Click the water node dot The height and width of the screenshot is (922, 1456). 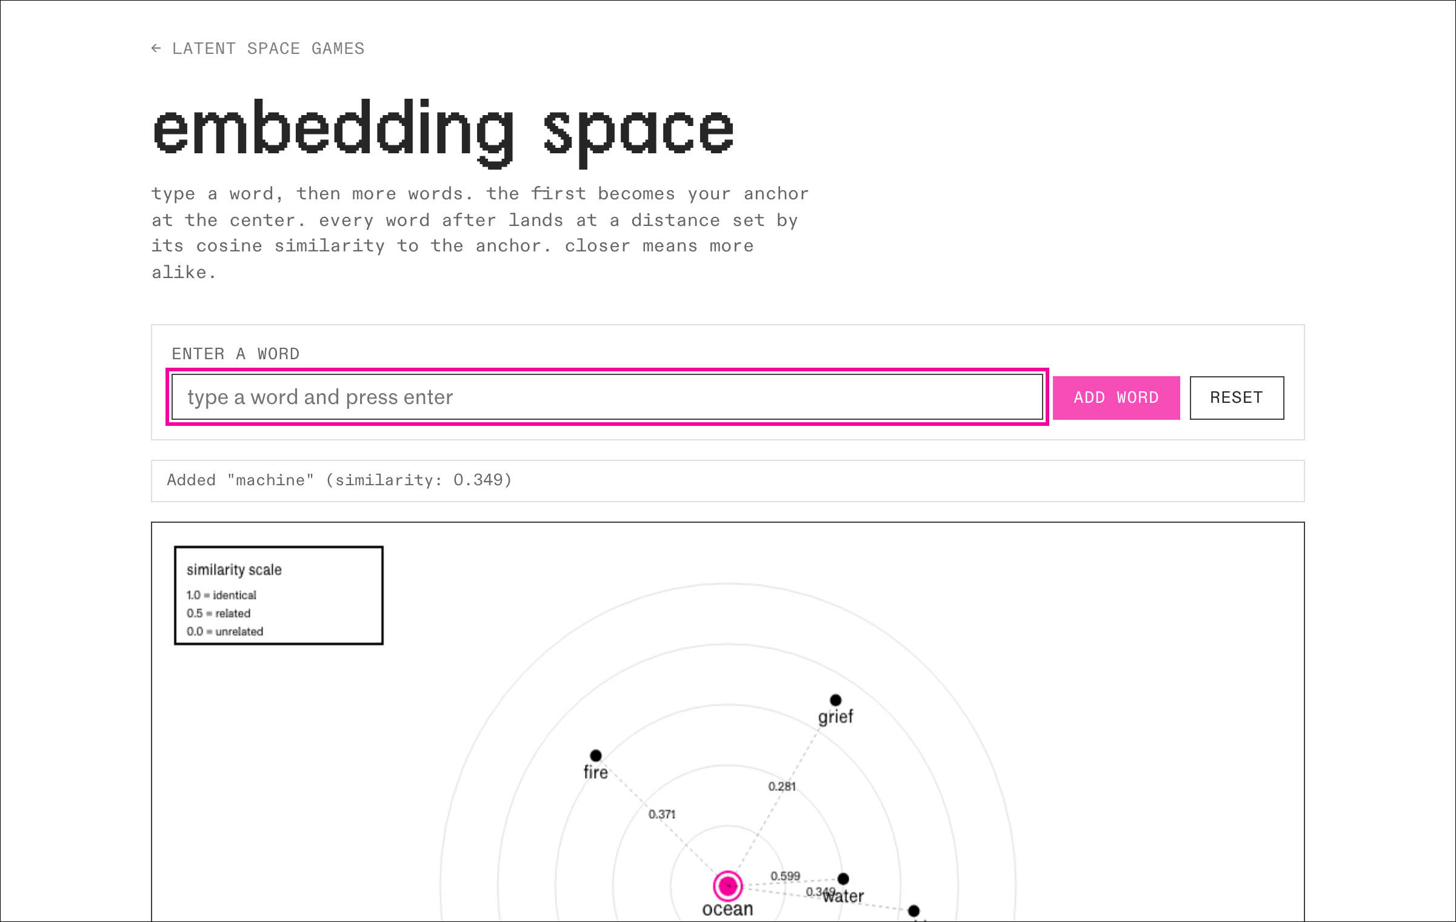(843, 878)
